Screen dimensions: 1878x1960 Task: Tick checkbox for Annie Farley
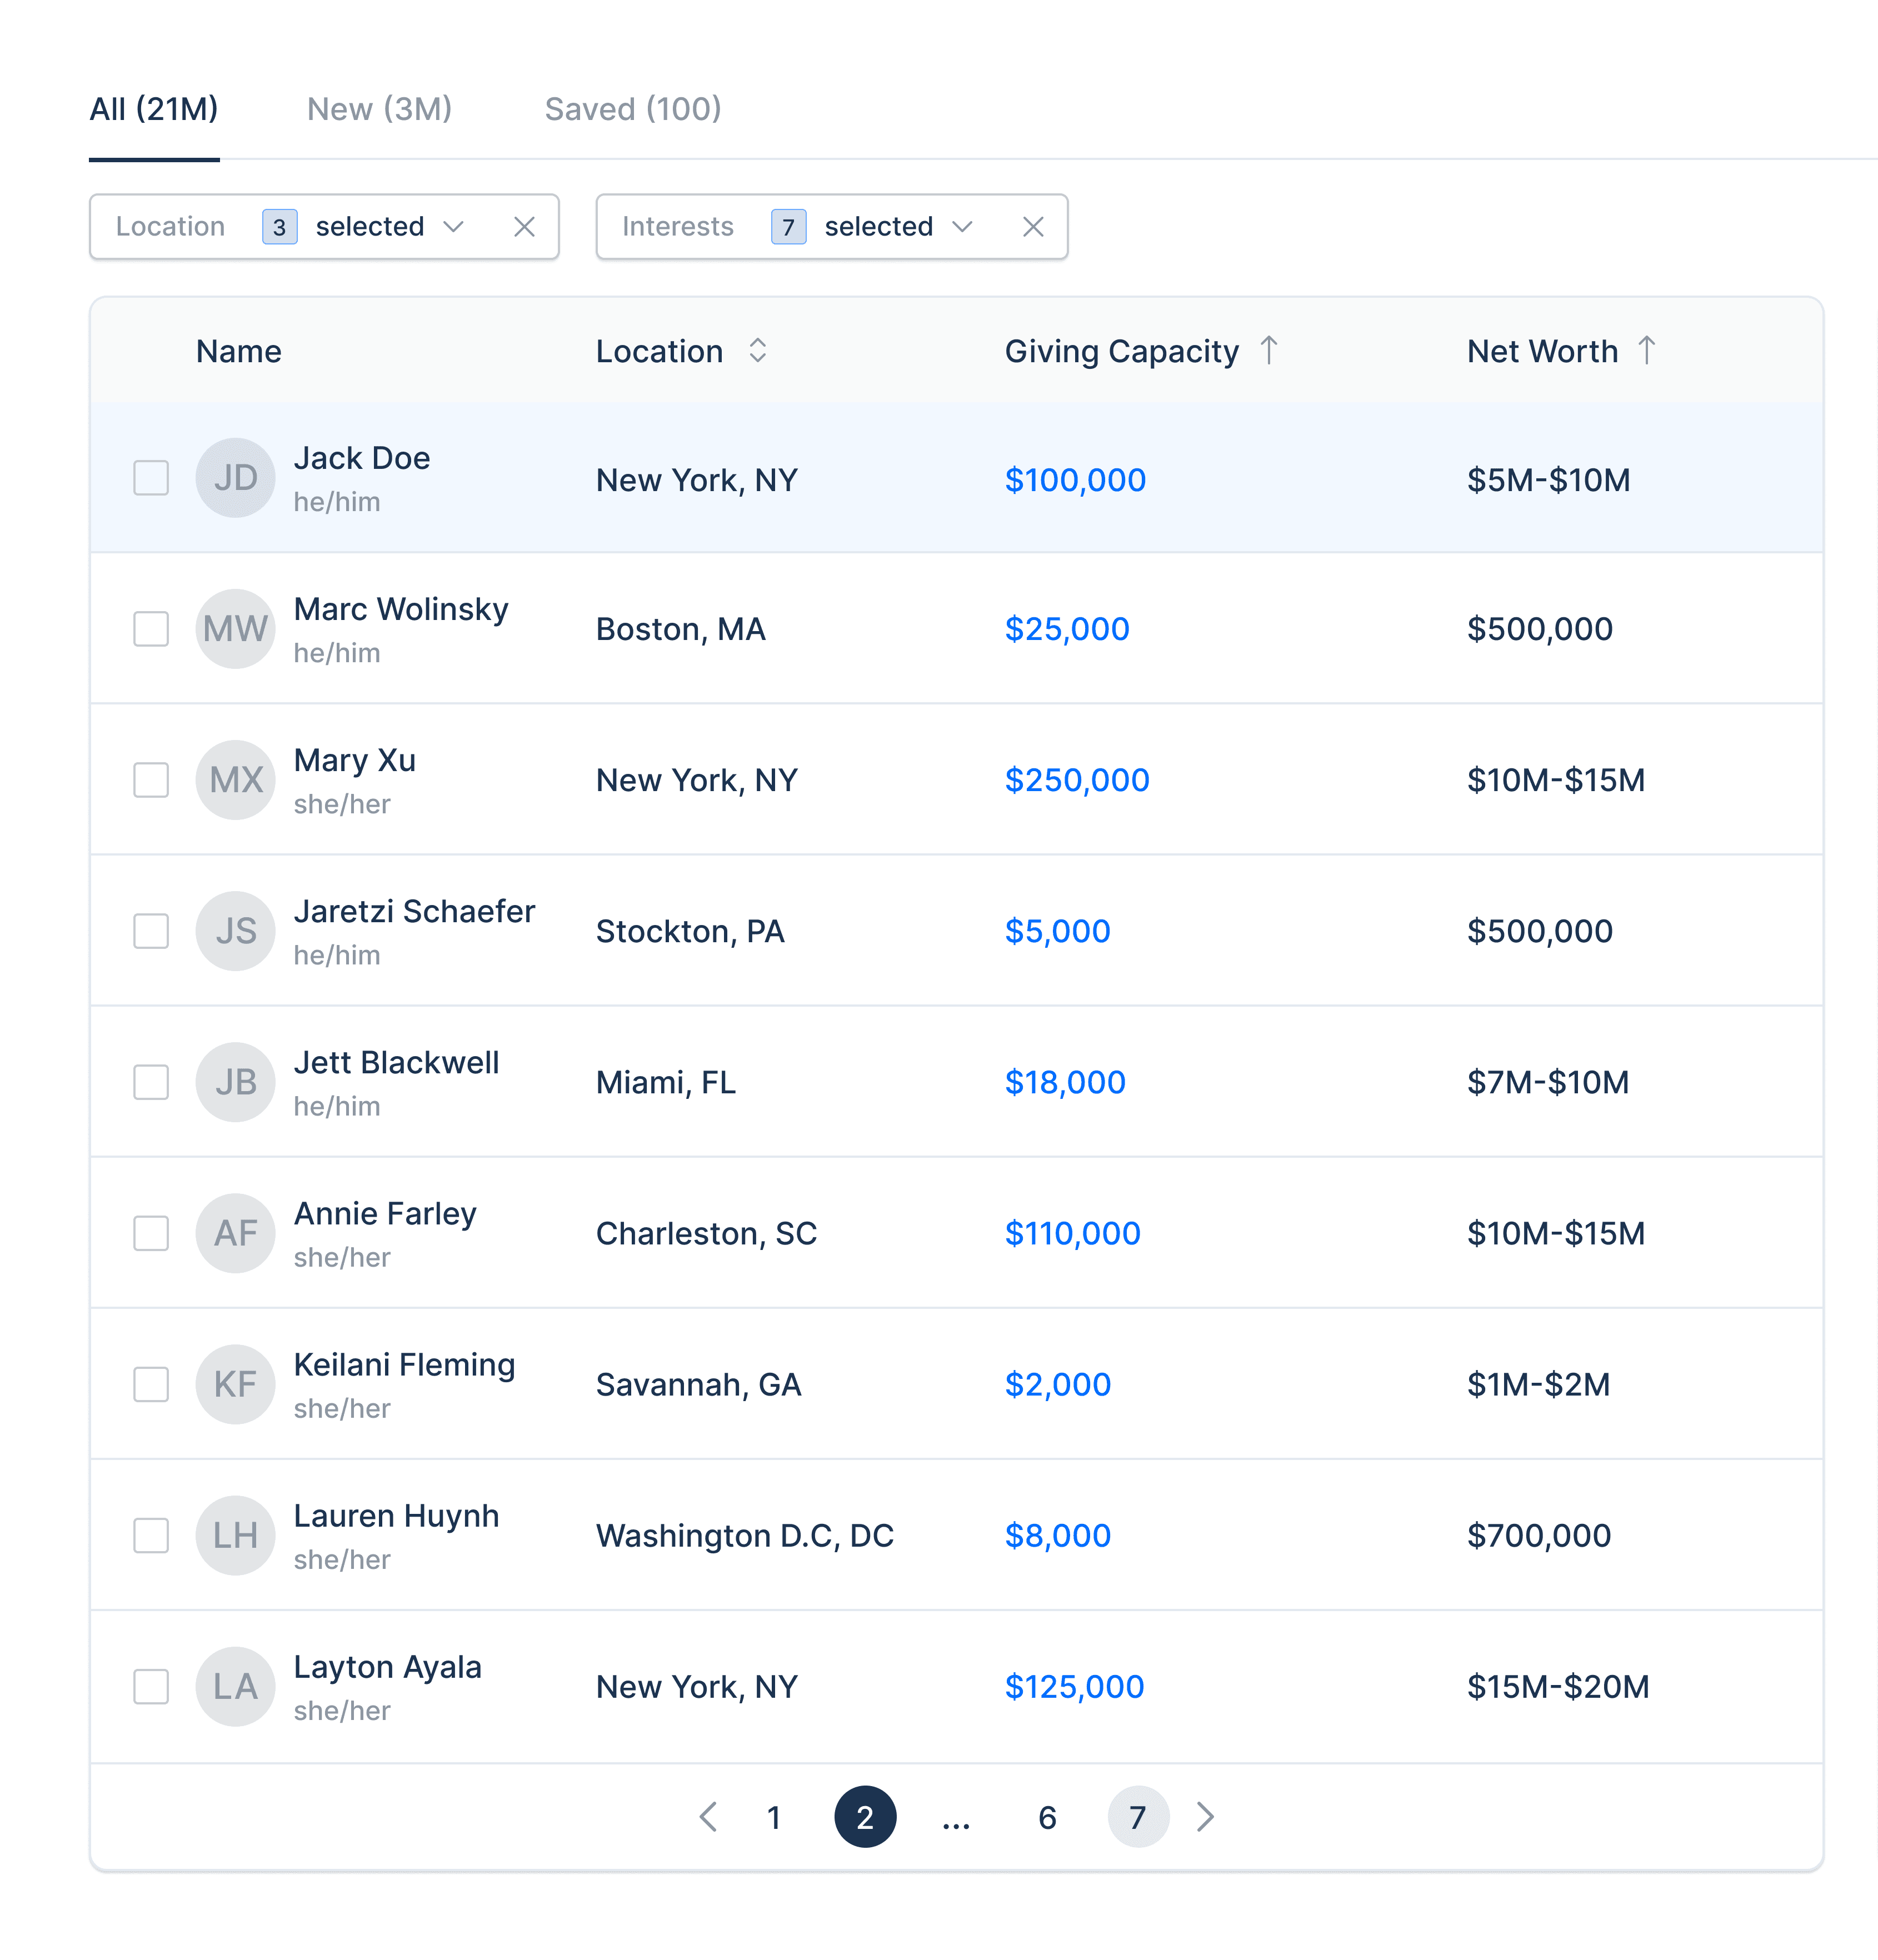[151, 1233]
